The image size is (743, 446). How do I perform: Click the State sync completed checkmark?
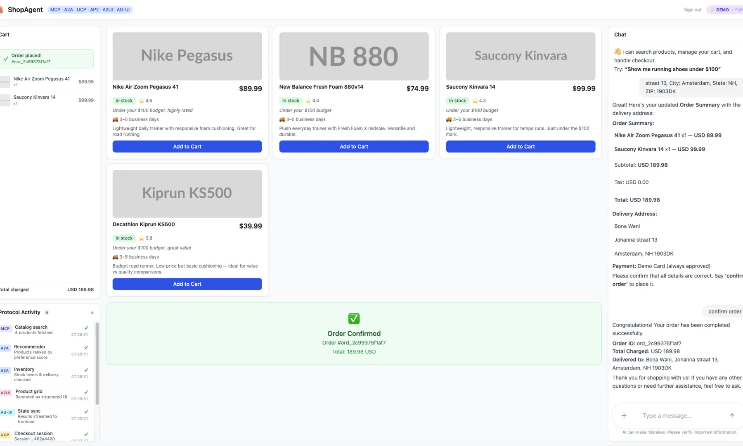point(86,412)
